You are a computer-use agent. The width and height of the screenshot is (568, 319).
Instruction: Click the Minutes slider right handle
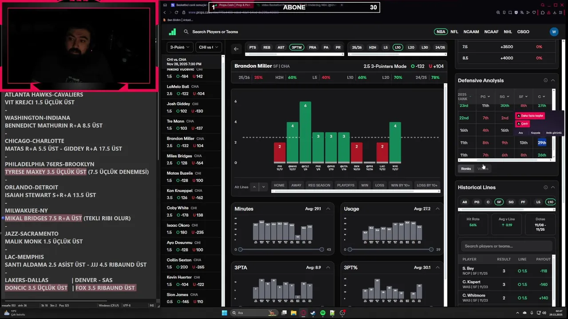(x=322, y=249)
